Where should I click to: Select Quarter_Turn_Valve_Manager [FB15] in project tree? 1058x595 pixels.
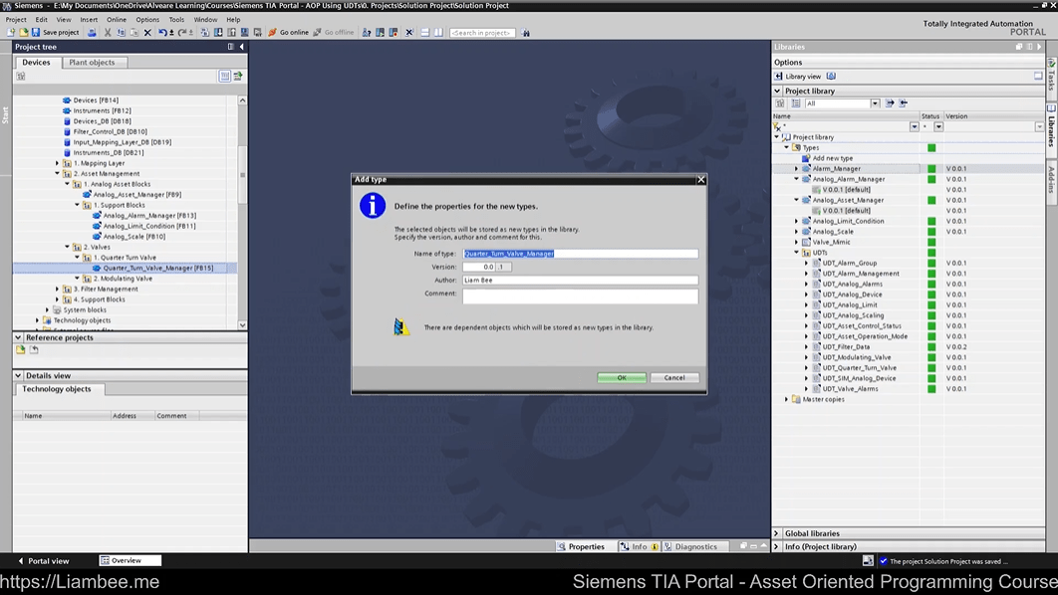click(x=157, y=268)
